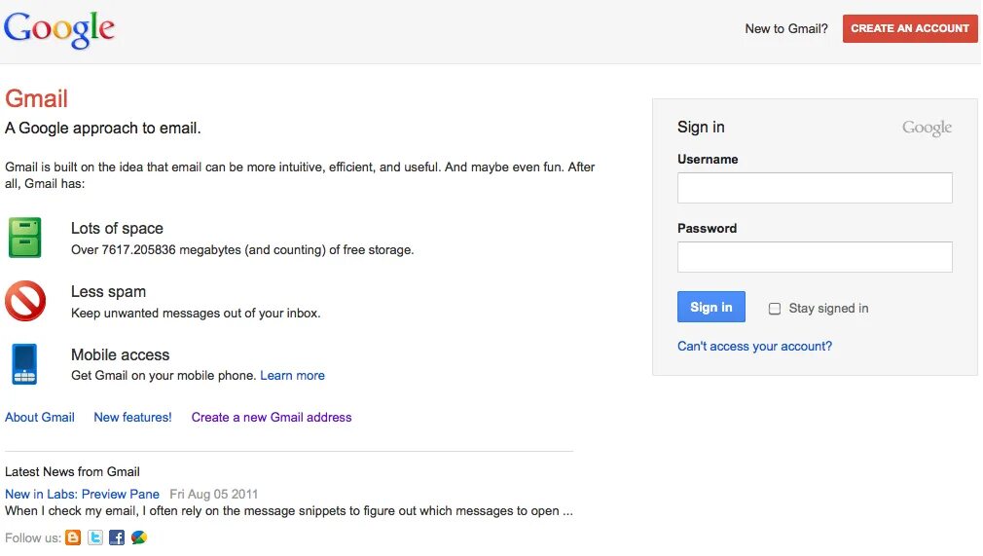Click into the Password field
This screenshot has height=556, width=983.
(x=815, y=257)
